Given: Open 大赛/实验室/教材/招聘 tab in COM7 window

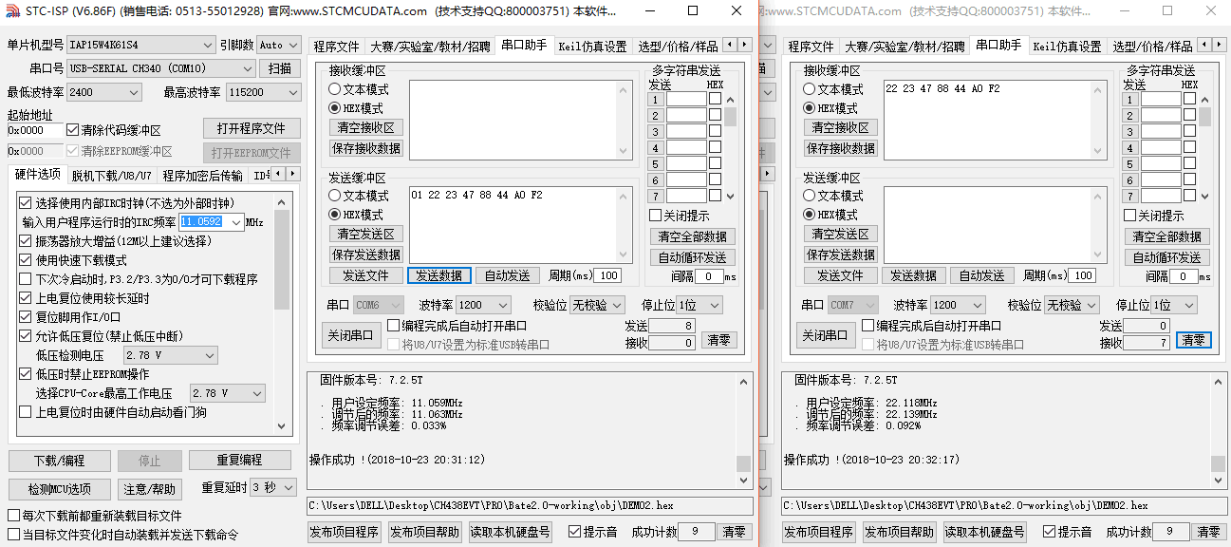Looking at the screenshot, I should point(905,47).
